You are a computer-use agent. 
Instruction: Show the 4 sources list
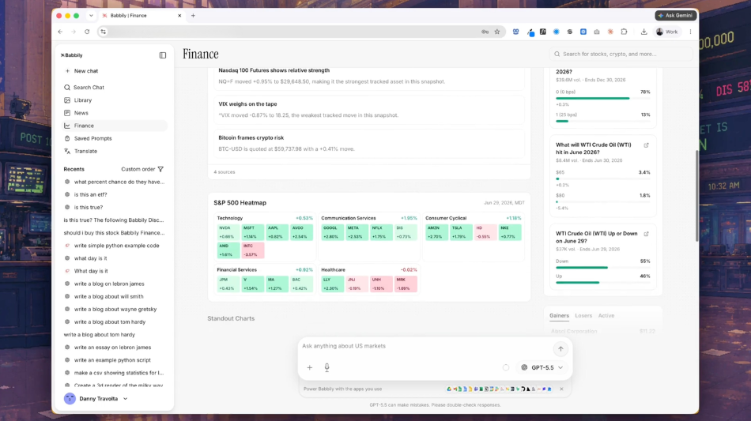pos(225,172)
